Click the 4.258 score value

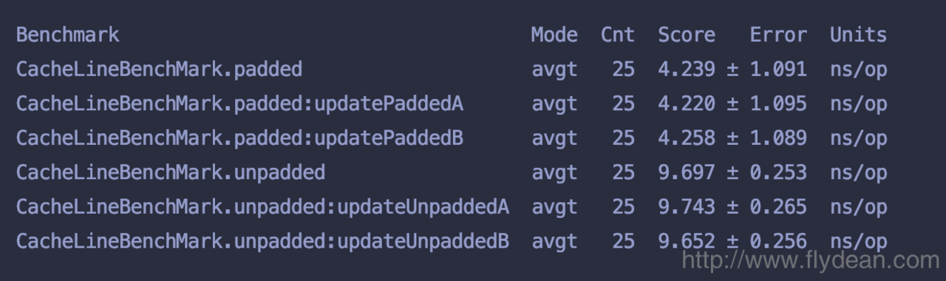tap(687, 138)
